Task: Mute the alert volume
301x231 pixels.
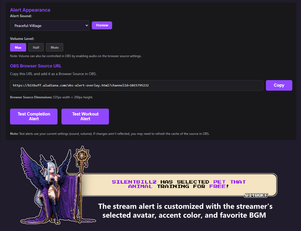Action: (x=55, y=48)
